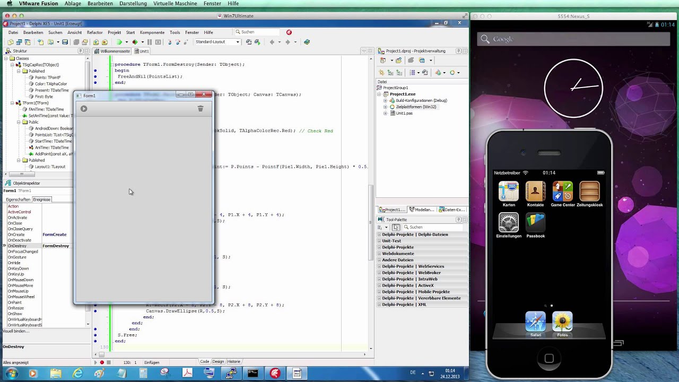
Task: Open the Modellan... tab near Projektverwaltung
Action: (422, 210)
